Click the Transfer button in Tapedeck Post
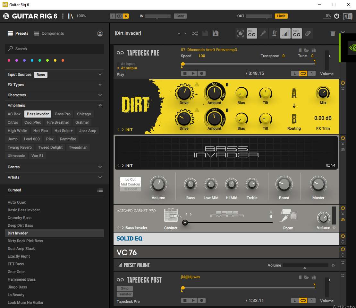 tap(125, 294)
